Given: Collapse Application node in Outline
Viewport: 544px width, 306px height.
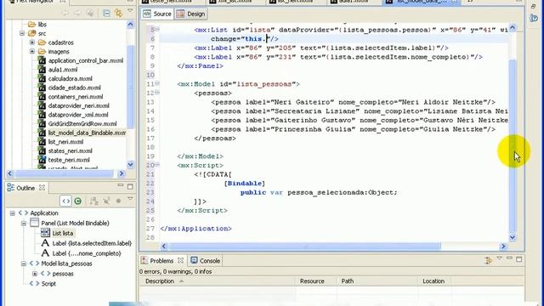Looking at the screenshot, I should (x=13, y=213).
